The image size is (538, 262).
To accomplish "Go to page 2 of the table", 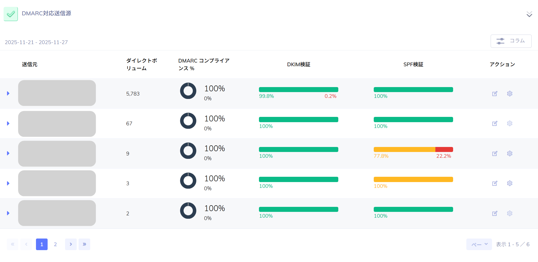I will [55, 244].
